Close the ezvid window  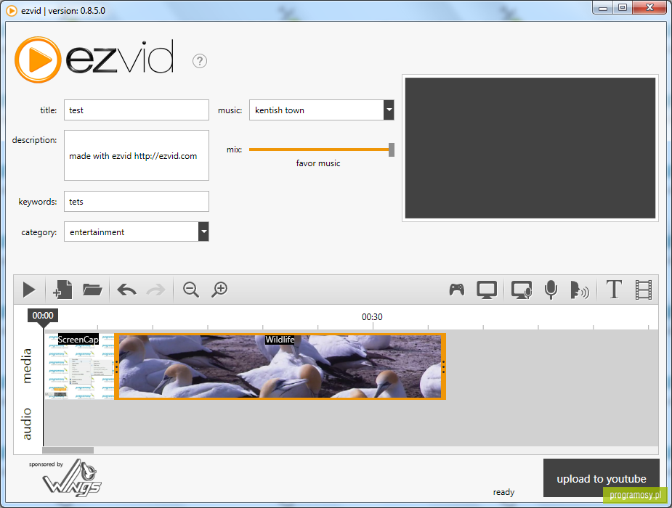click(649, 8)
